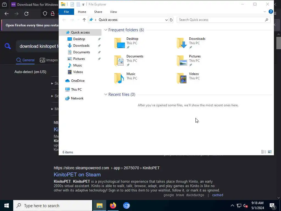Click the download kinitopet search box

[38, 46]
